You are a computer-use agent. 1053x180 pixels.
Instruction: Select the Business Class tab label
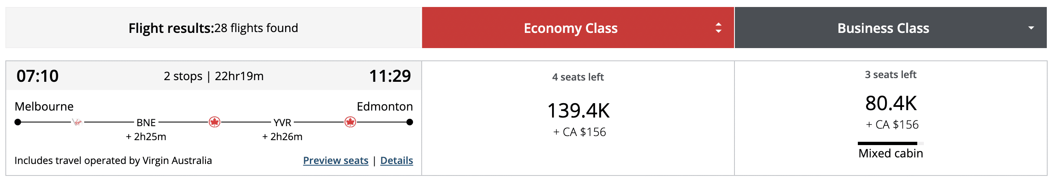coord(883,28)
